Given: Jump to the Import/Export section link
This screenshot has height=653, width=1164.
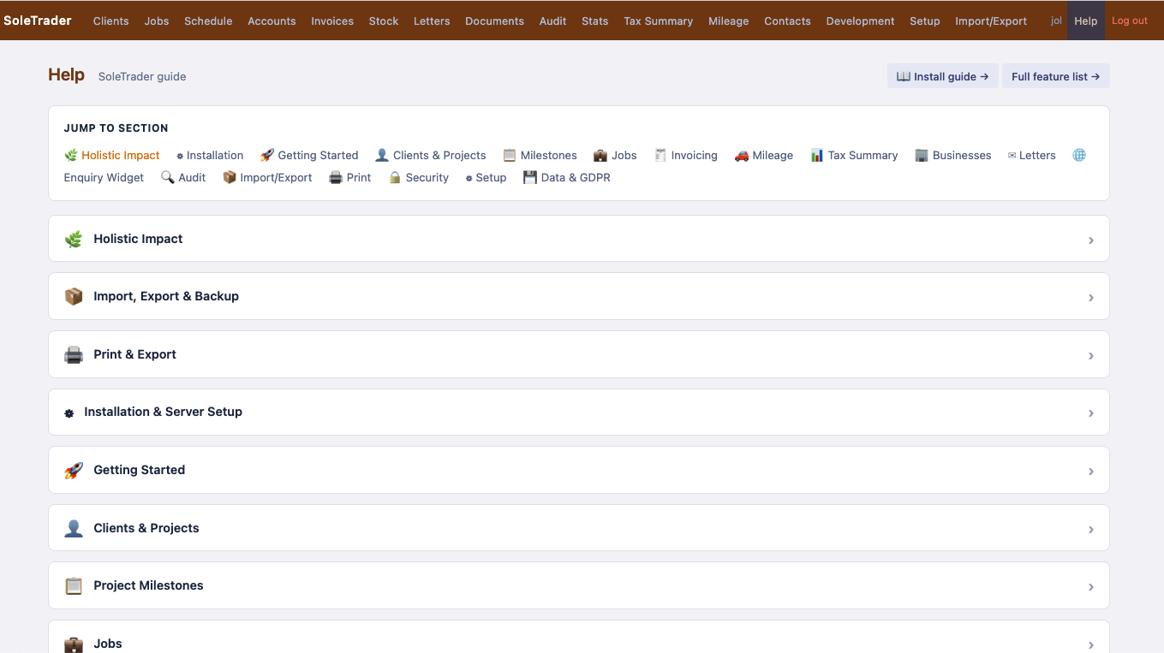Looking at the screenshot, I should (267, 177).
